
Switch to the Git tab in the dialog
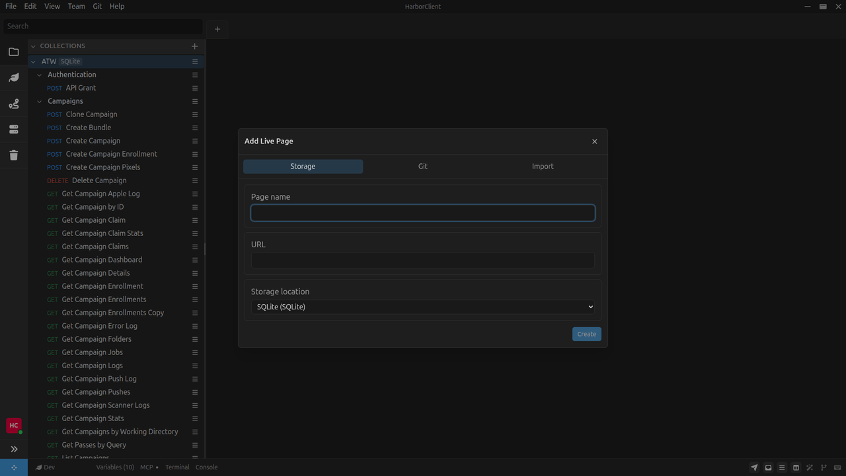423,167
